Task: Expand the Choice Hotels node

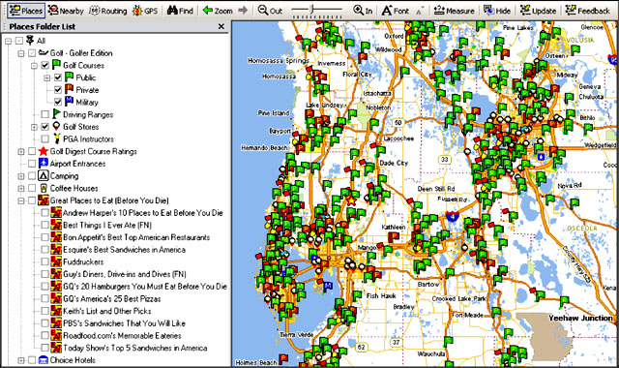Action: 21,360
